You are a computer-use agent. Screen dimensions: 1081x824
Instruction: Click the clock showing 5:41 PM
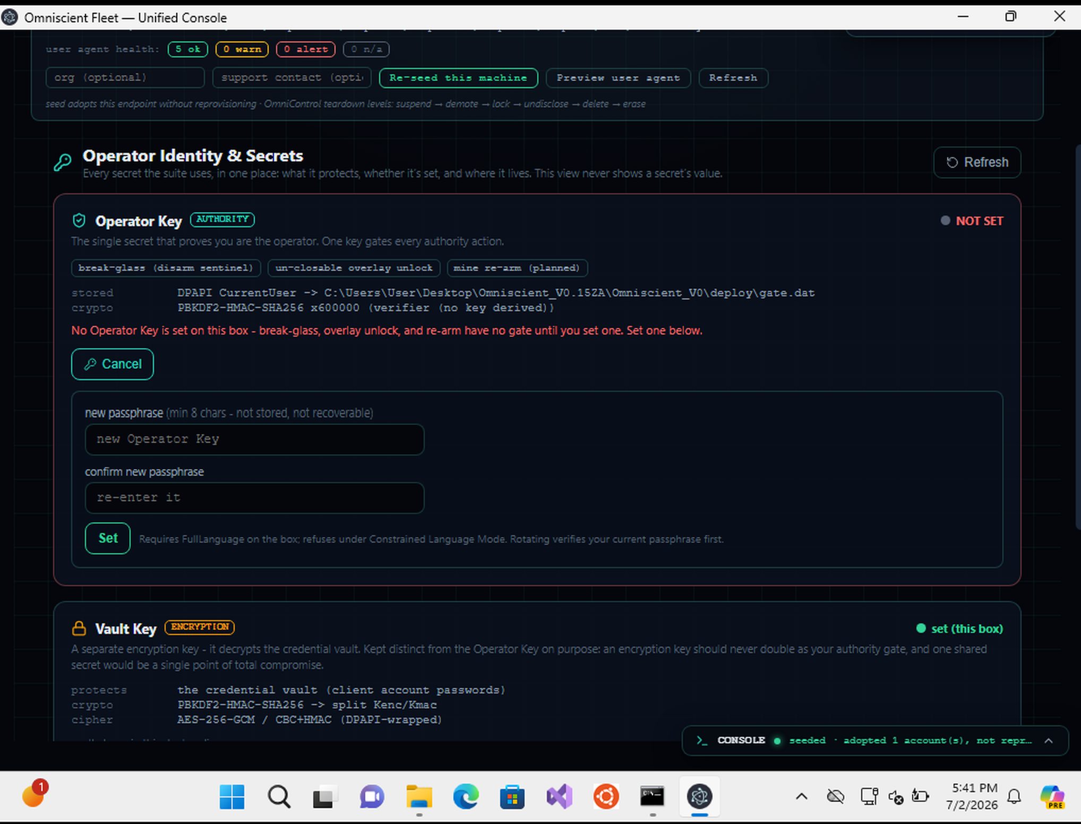(x=974, y=788)
